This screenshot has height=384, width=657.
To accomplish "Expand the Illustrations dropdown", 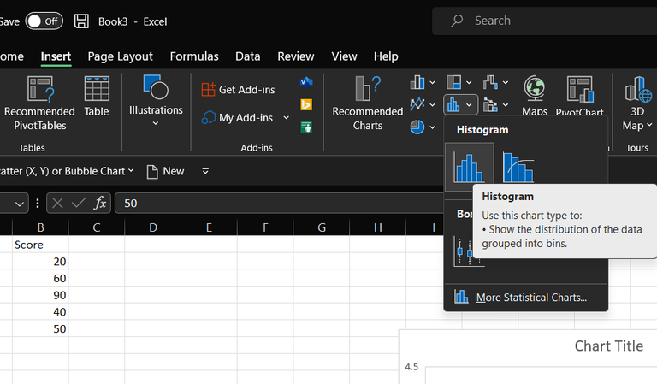I will coord(156,123).
